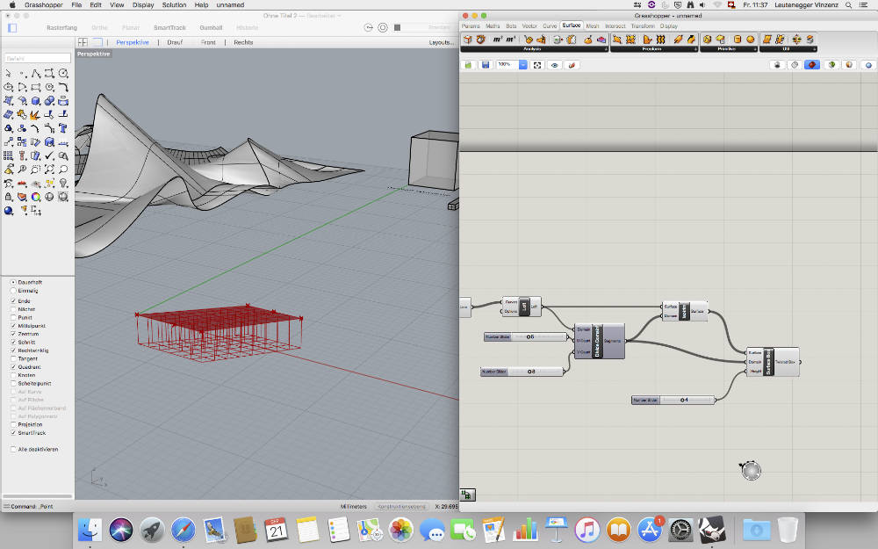
Task: Expand the Primitive component panel
Action: point(755,49)
